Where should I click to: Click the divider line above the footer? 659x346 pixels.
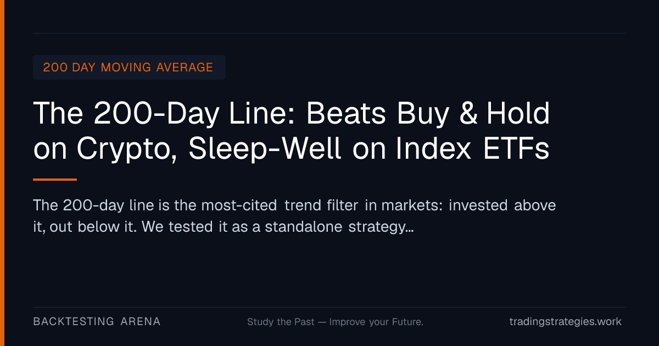329,307
